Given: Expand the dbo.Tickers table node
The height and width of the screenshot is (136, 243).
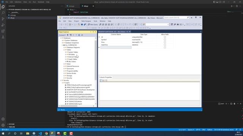Looking at the screenshot, I should pos(66,62).
